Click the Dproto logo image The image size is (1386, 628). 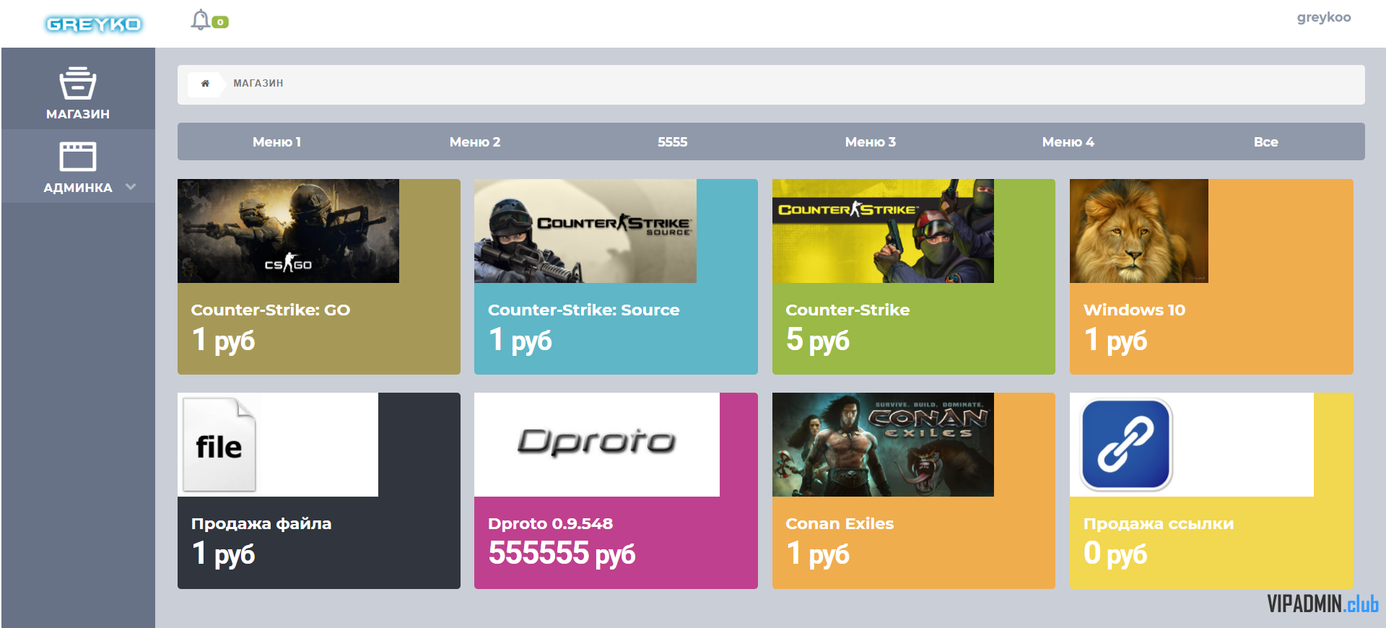597,445
